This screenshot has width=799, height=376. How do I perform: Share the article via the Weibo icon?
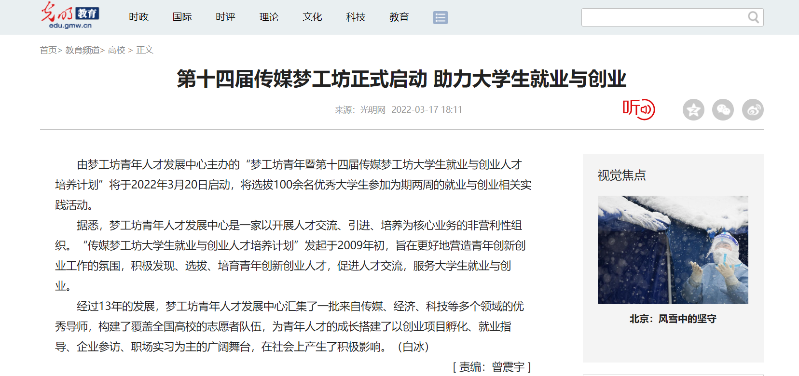click(753, 110)
